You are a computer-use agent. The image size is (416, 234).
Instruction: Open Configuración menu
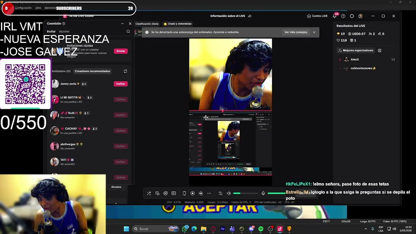click(23, 8)
